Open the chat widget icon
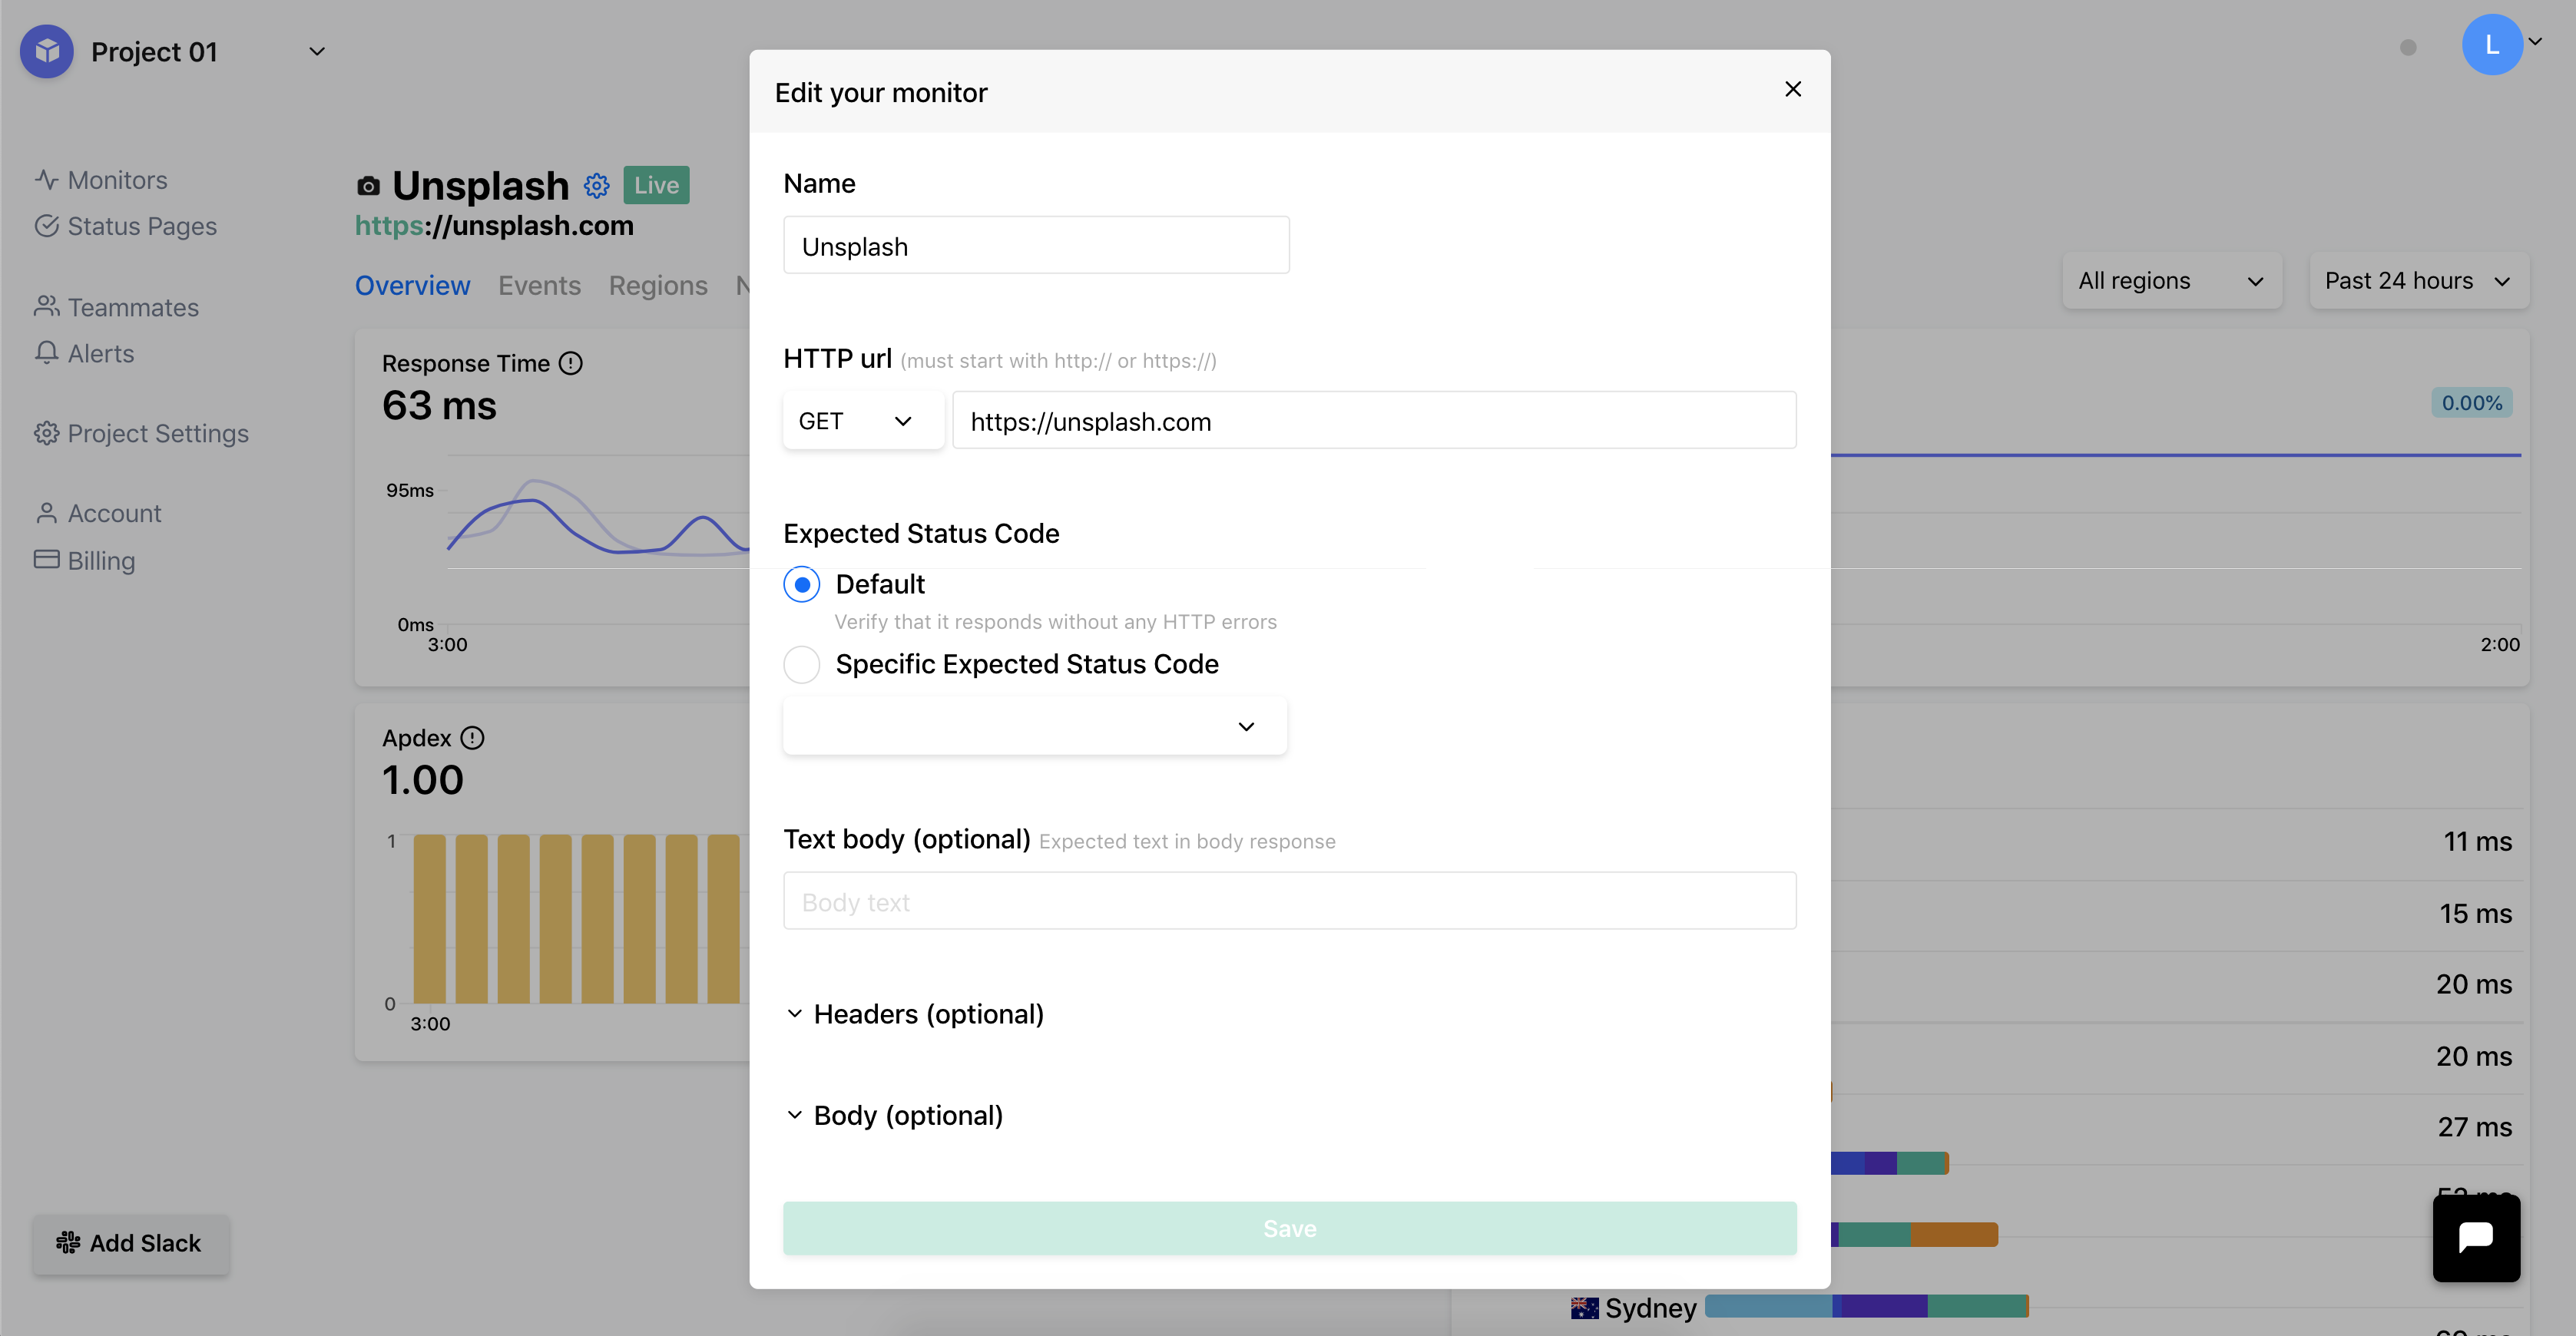Image resolution: width=2576 pixels, height=1336 pixels. click(2475, 1238)
